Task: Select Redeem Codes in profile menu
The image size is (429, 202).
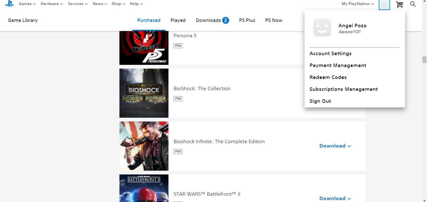Action: (x=328, y=77)
